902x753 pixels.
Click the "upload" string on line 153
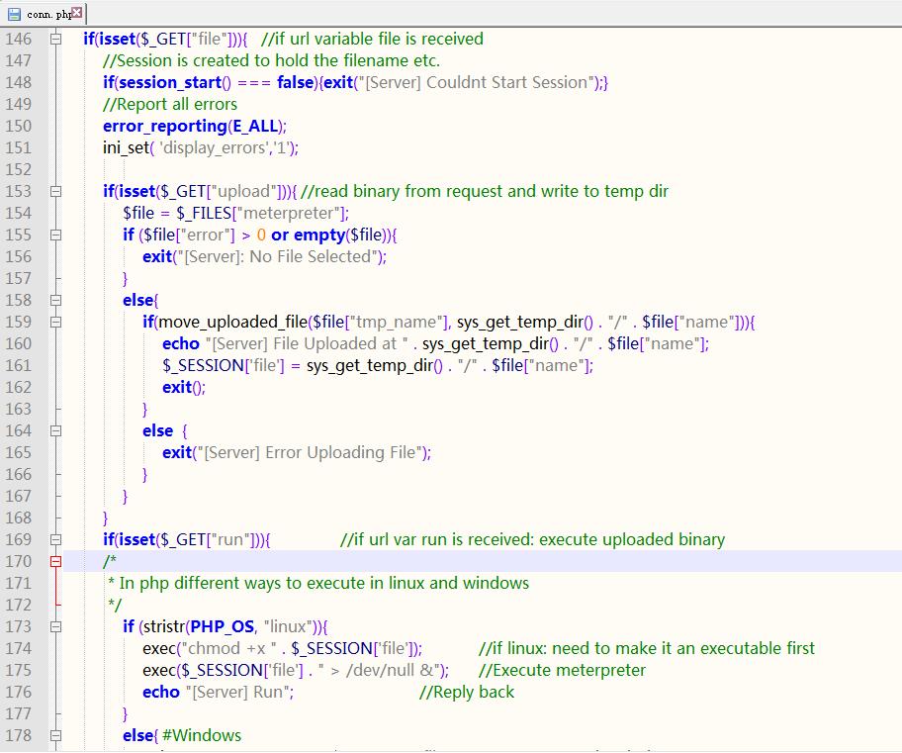pyautogui.click(x=244, y=192)
